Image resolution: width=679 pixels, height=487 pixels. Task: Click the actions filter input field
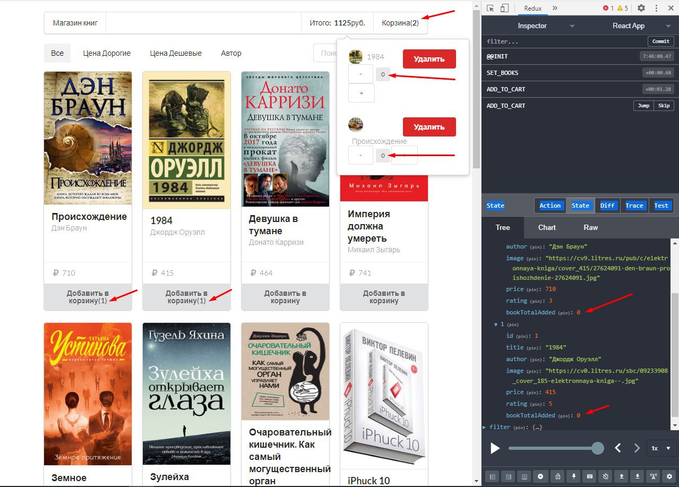(x=564, y=41)
